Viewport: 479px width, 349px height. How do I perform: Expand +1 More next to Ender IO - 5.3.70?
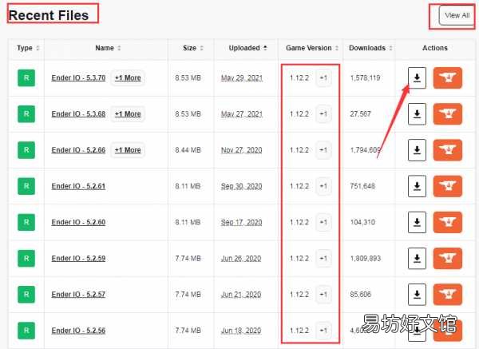pos(128,78)
